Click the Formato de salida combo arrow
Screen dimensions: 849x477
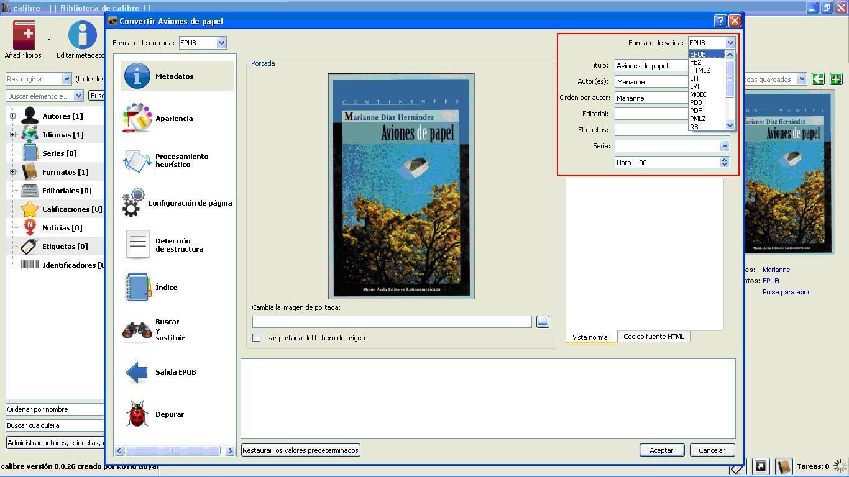click(x=730, y=43)
